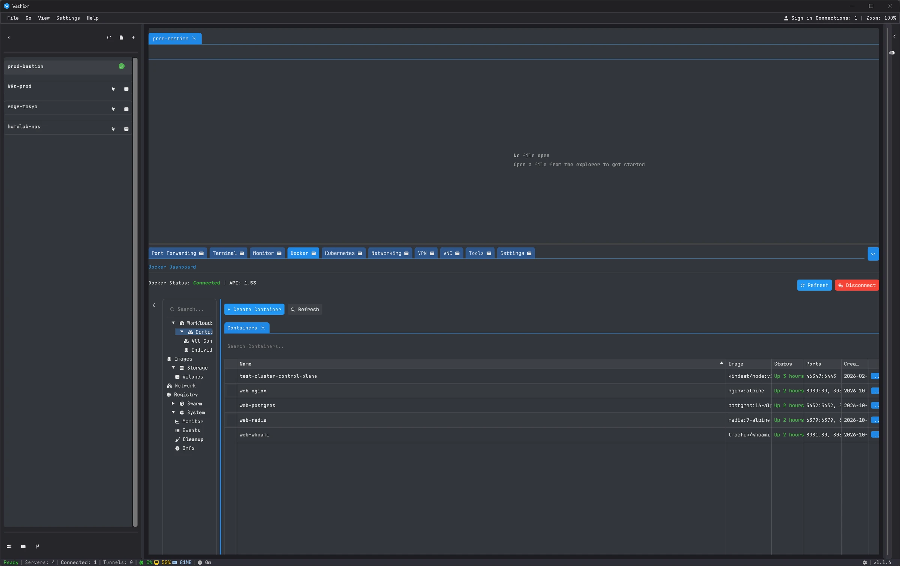The image size is (900, 566).
Task: Open window icon for homelab-nas server
Action: tap(126, 129)
